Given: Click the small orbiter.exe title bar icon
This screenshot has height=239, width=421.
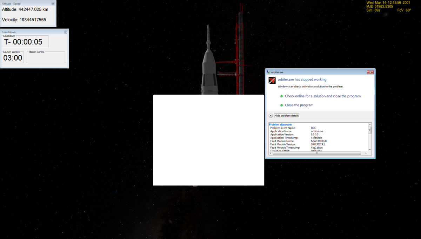Looking at the screenshot, I should [268, 72].
